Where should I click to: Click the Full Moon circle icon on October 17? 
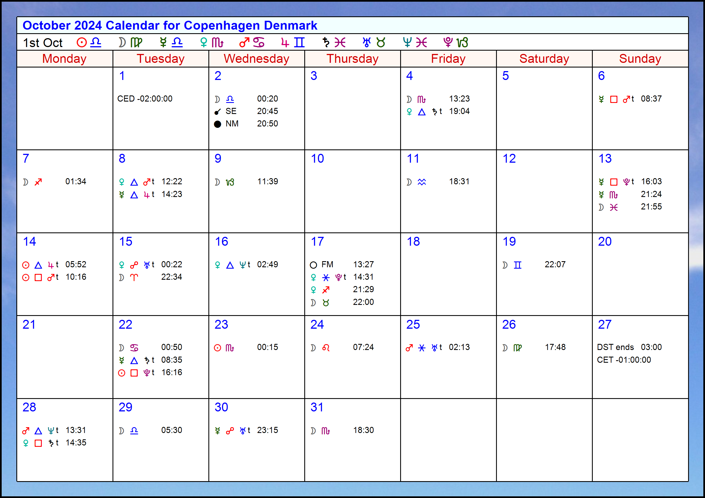click(x=313, y=265)
